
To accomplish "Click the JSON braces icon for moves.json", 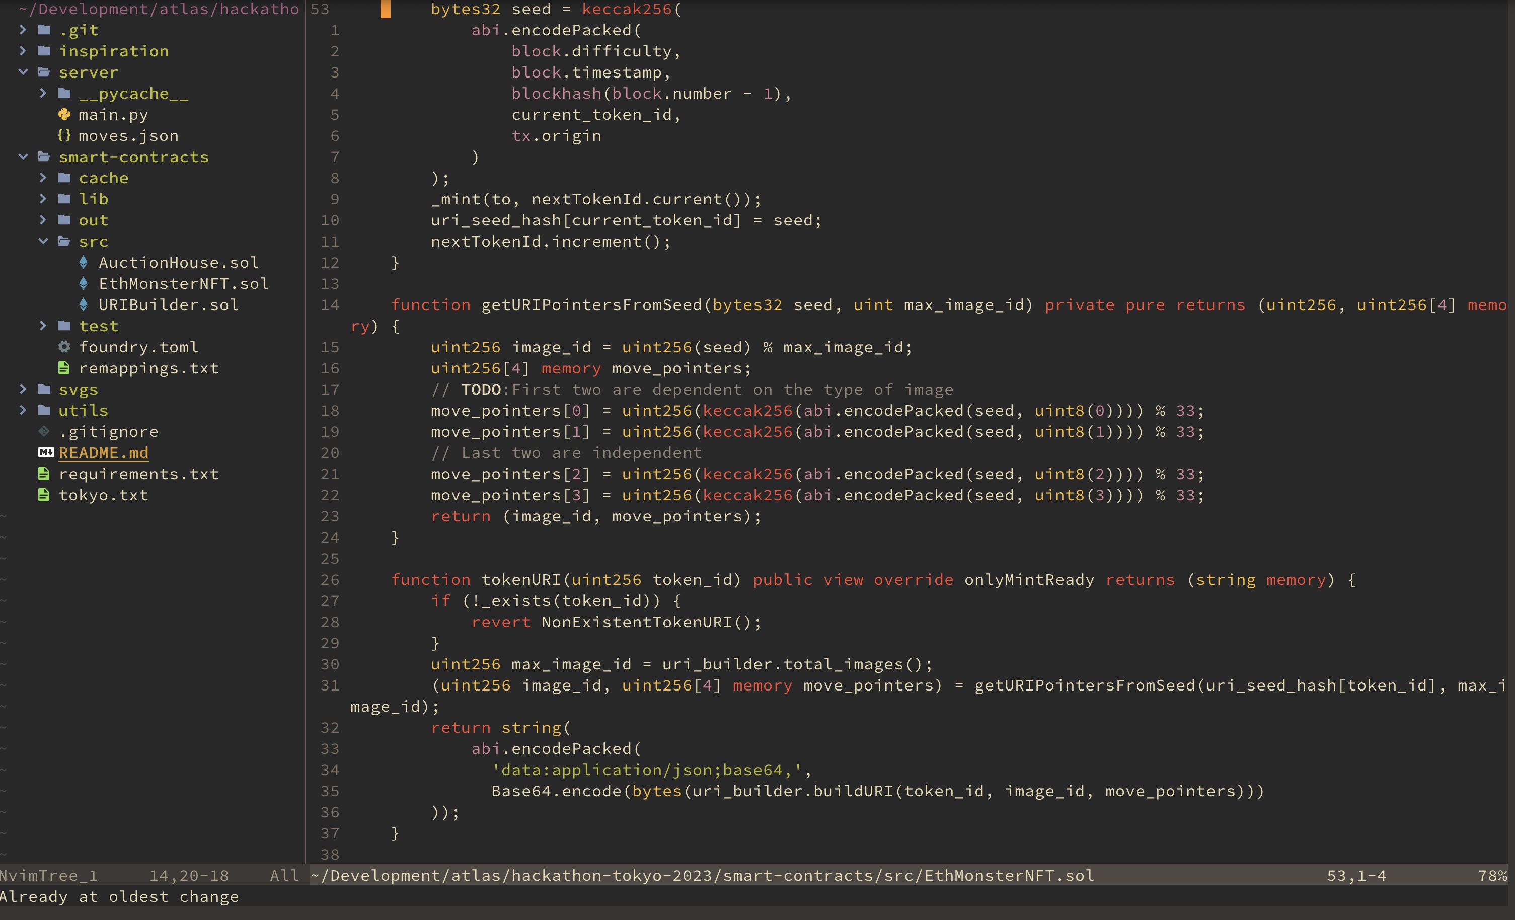I will point(64,135).
